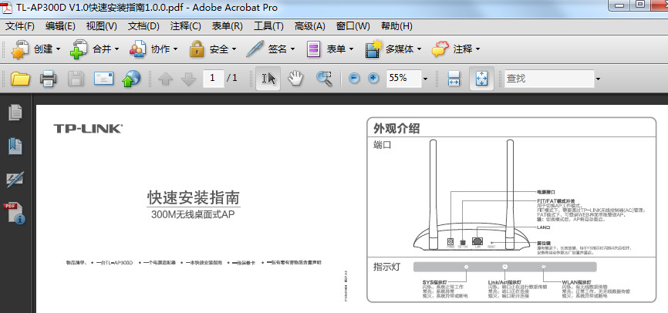The image size is (668, 313).
Task: Select the Hand tool
Action: pos(295,79)
